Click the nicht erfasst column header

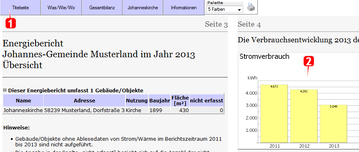207,100
